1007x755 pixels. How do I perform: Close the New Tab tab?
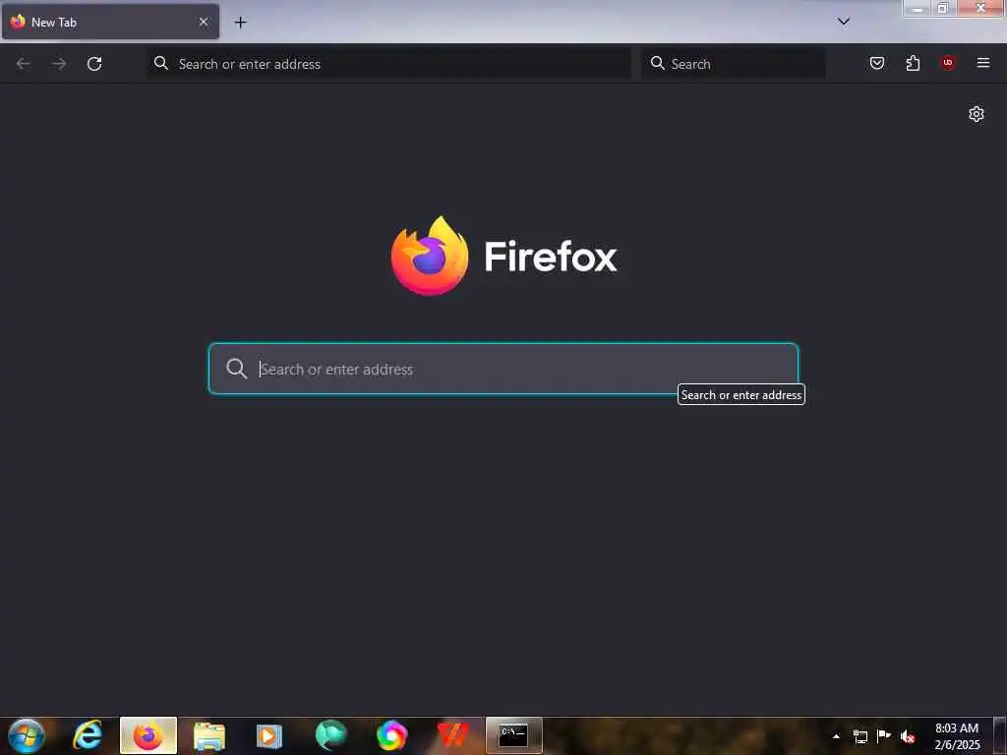tap(204, 22)
